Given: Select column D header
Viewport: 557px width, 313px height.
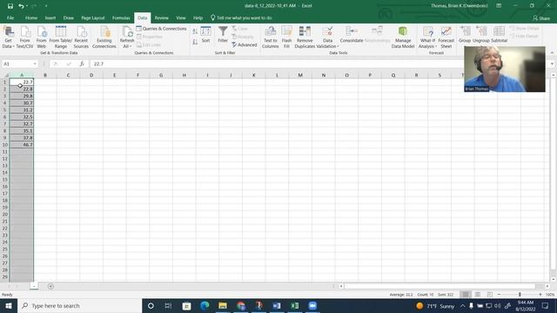Looking at the screenshot, I should (91, 75).
